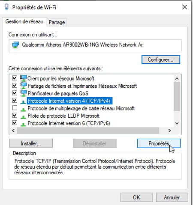Select the Gestion de réseau tab

(x=24, y=21)
